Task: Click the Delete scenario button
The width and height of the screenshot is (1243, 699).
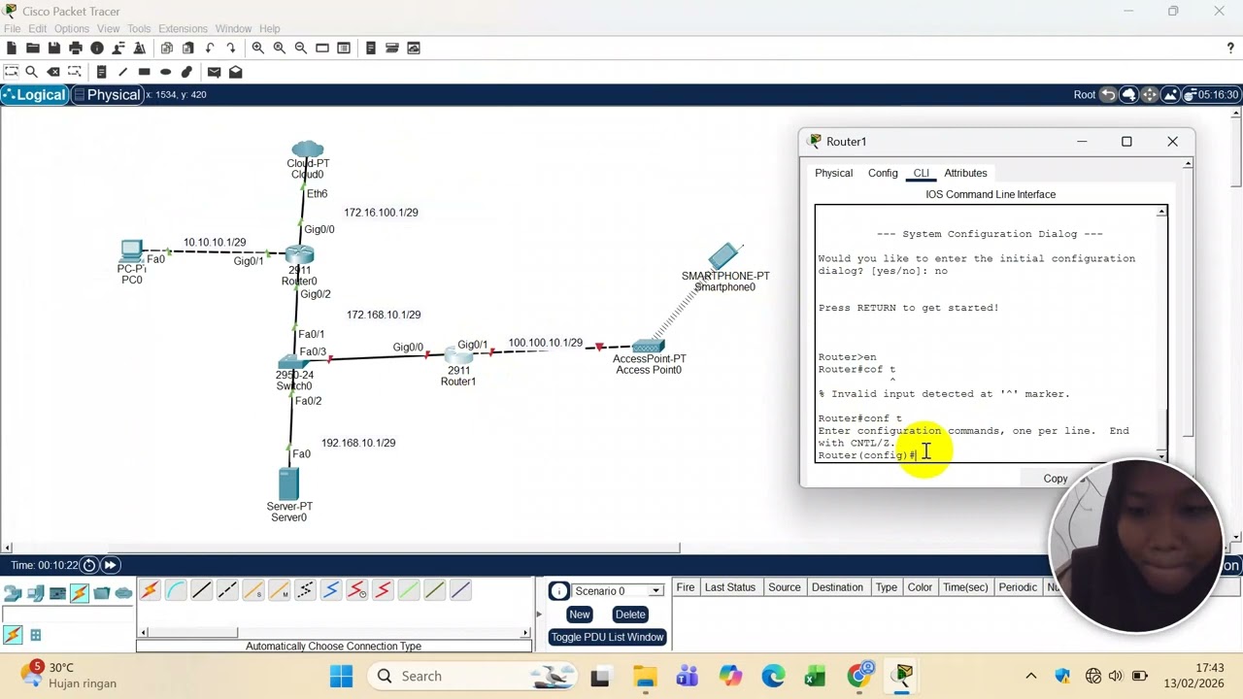Action: click(630, 615)
